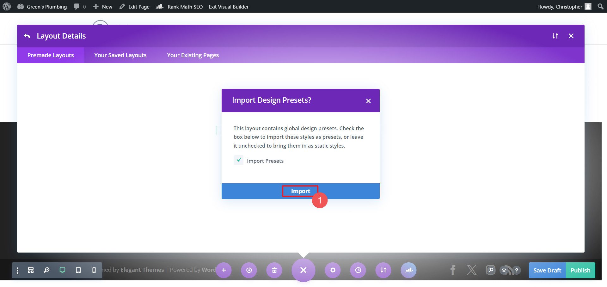Save the page as a draft
The image size is (607, 287).
[547, 270]
